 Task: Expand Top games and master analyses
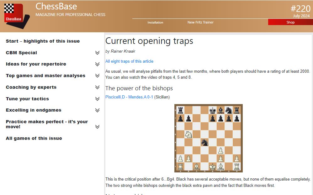click(97, 76)
